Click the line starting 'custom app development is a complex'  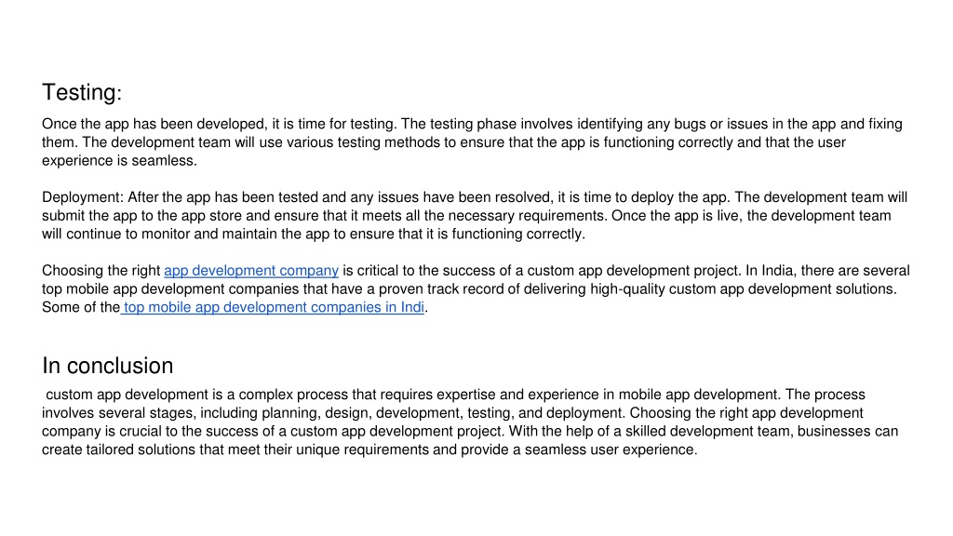pyautogui.click(x=455, y=395)
